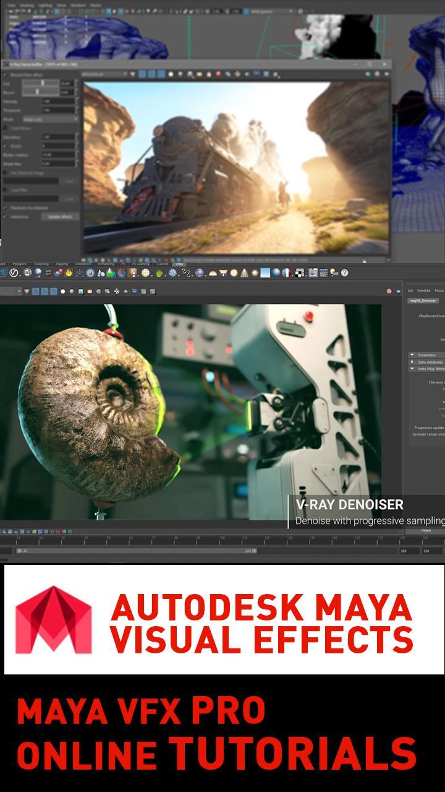Screen dimensions: 445x792
Task: Click the yellow light bulb icon on shelf
Action: [x=333, y=273]
